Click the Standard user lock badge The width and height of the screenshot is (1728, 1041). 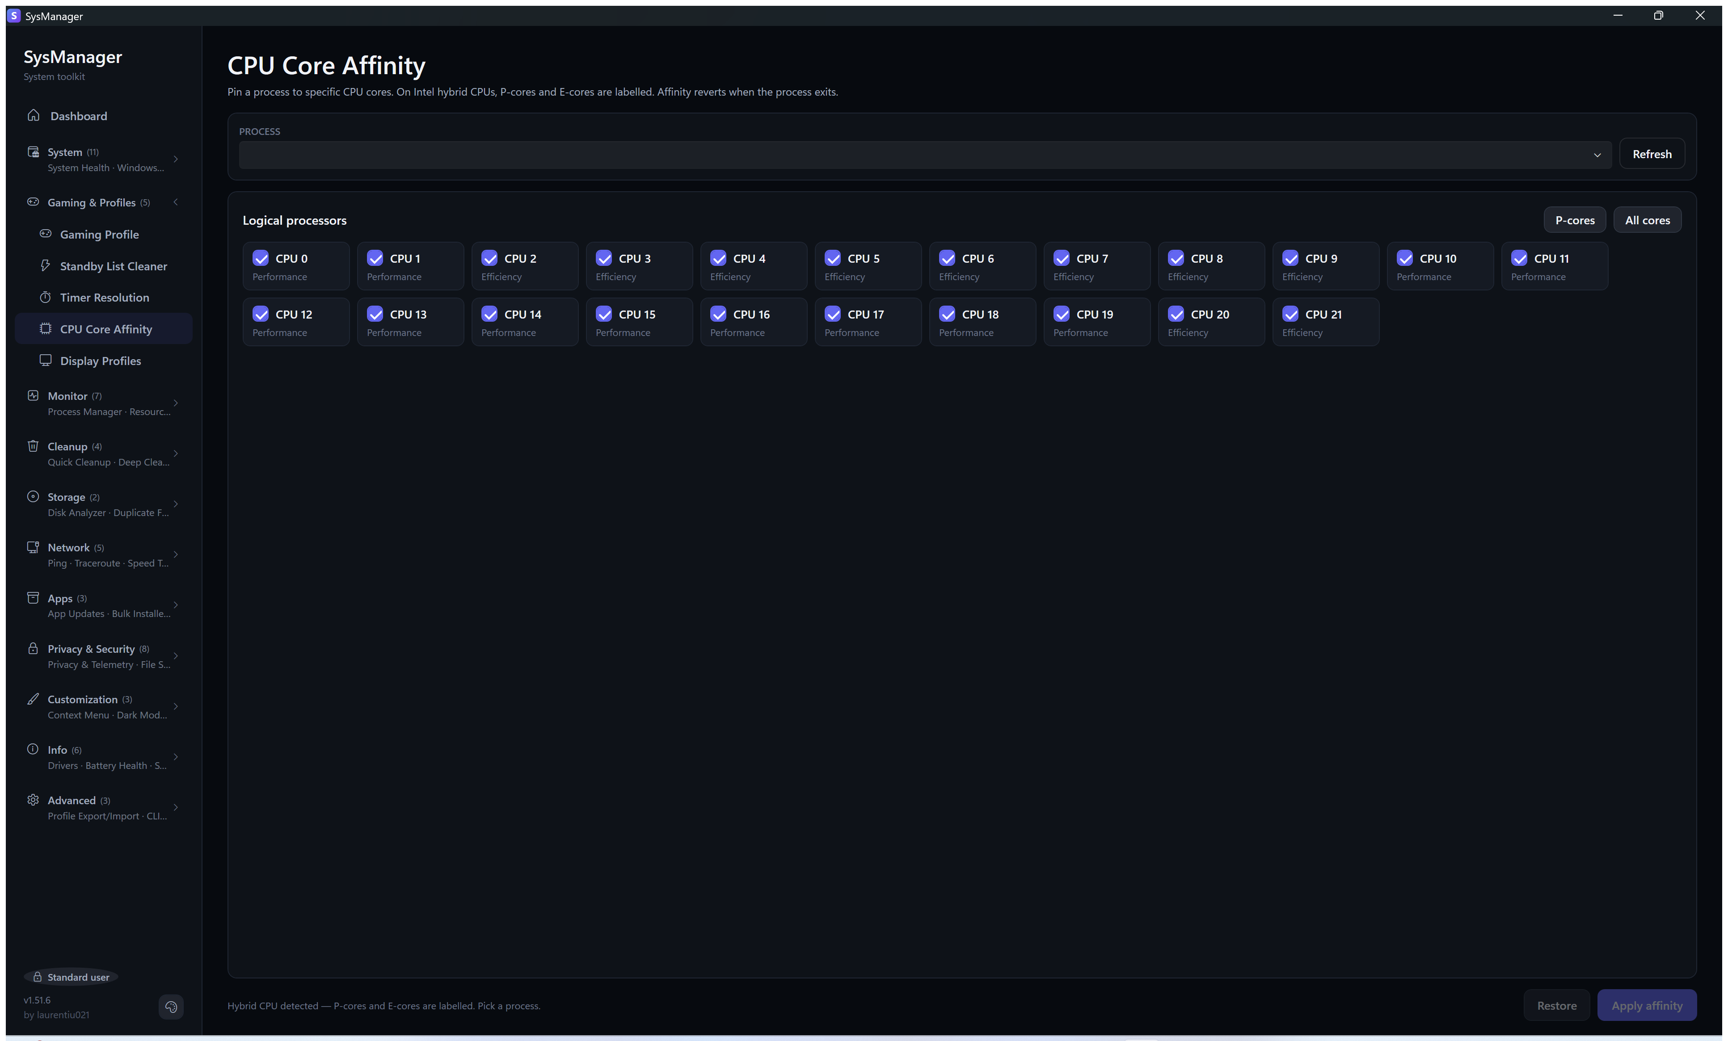pos(71,977)
